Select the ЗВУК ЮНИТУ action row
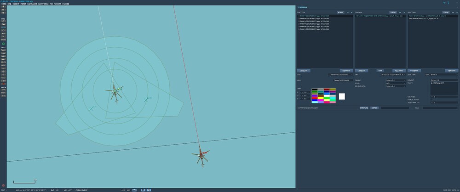This screenshot has width=460, height=192. coord(433,18)
